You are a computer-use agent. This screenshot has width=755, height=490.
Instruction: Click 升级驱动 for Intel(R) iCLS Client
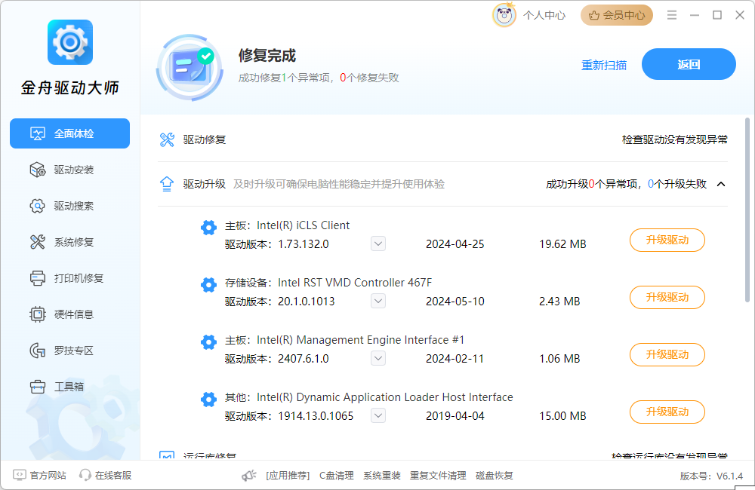667,240
